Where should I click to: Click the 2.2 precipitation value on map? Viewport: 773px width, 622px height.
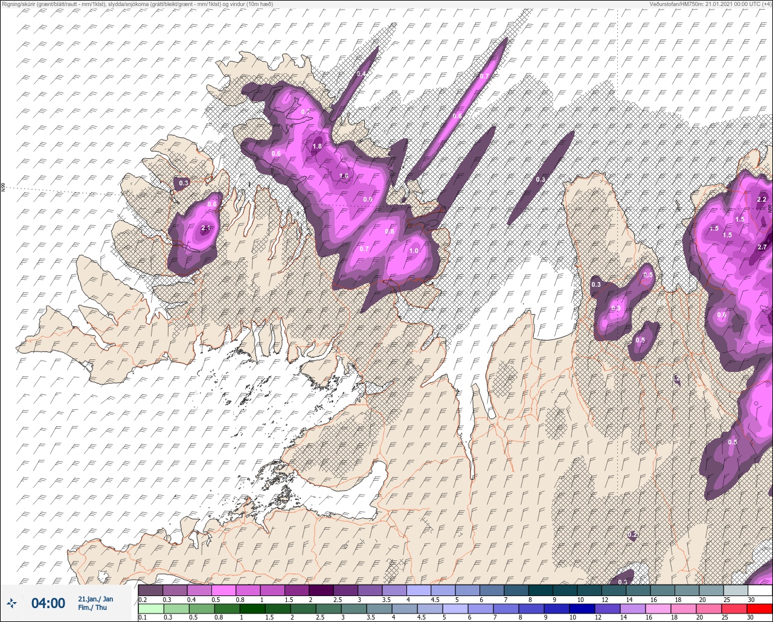point(762,200)
